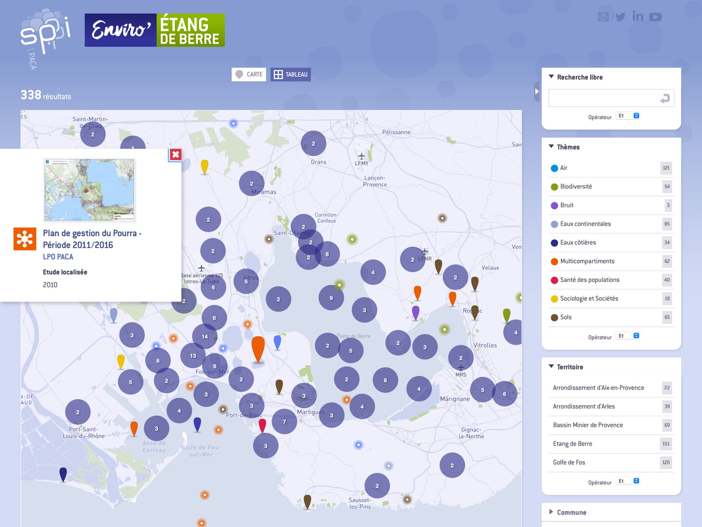This screenshot has height=527, width=702.
Task: Switch to the TABLEAU view tab
Action: (291, 74)
